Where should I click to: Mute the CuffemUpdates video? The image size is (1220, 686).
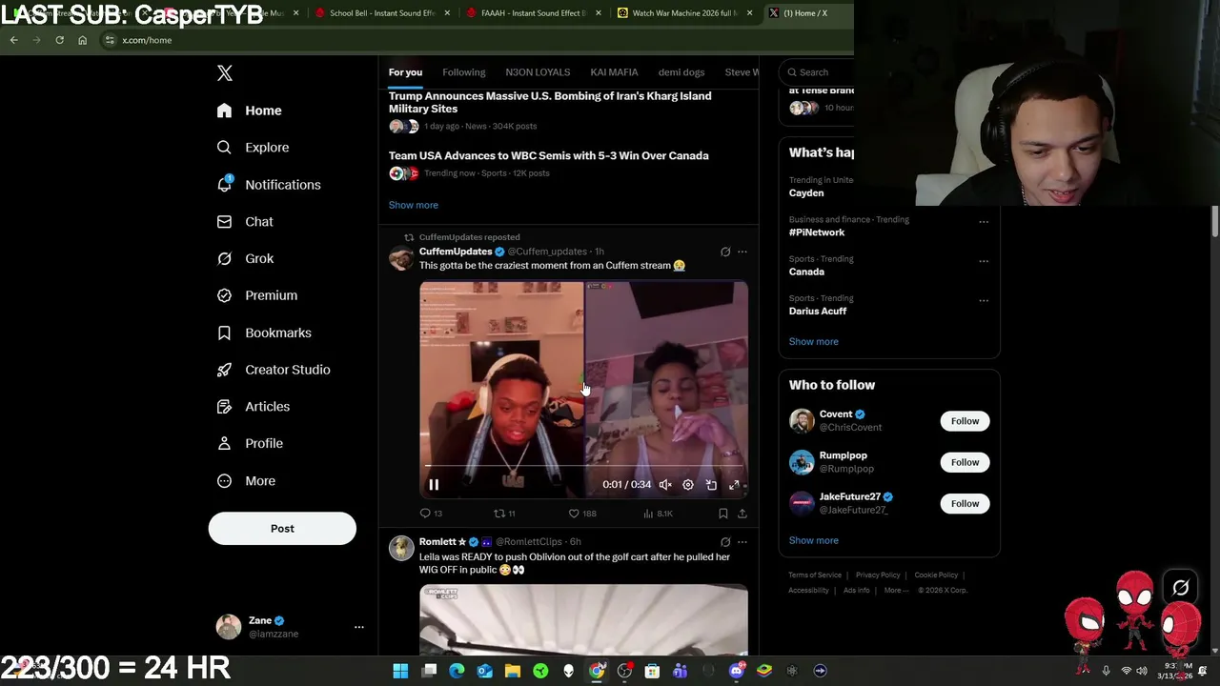[665, 485]
